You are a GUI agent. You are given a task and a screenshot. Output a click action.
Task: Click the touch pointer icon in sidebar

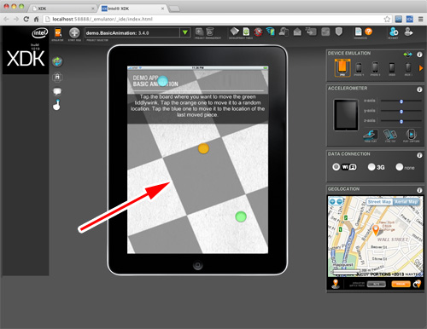point(57,105)
